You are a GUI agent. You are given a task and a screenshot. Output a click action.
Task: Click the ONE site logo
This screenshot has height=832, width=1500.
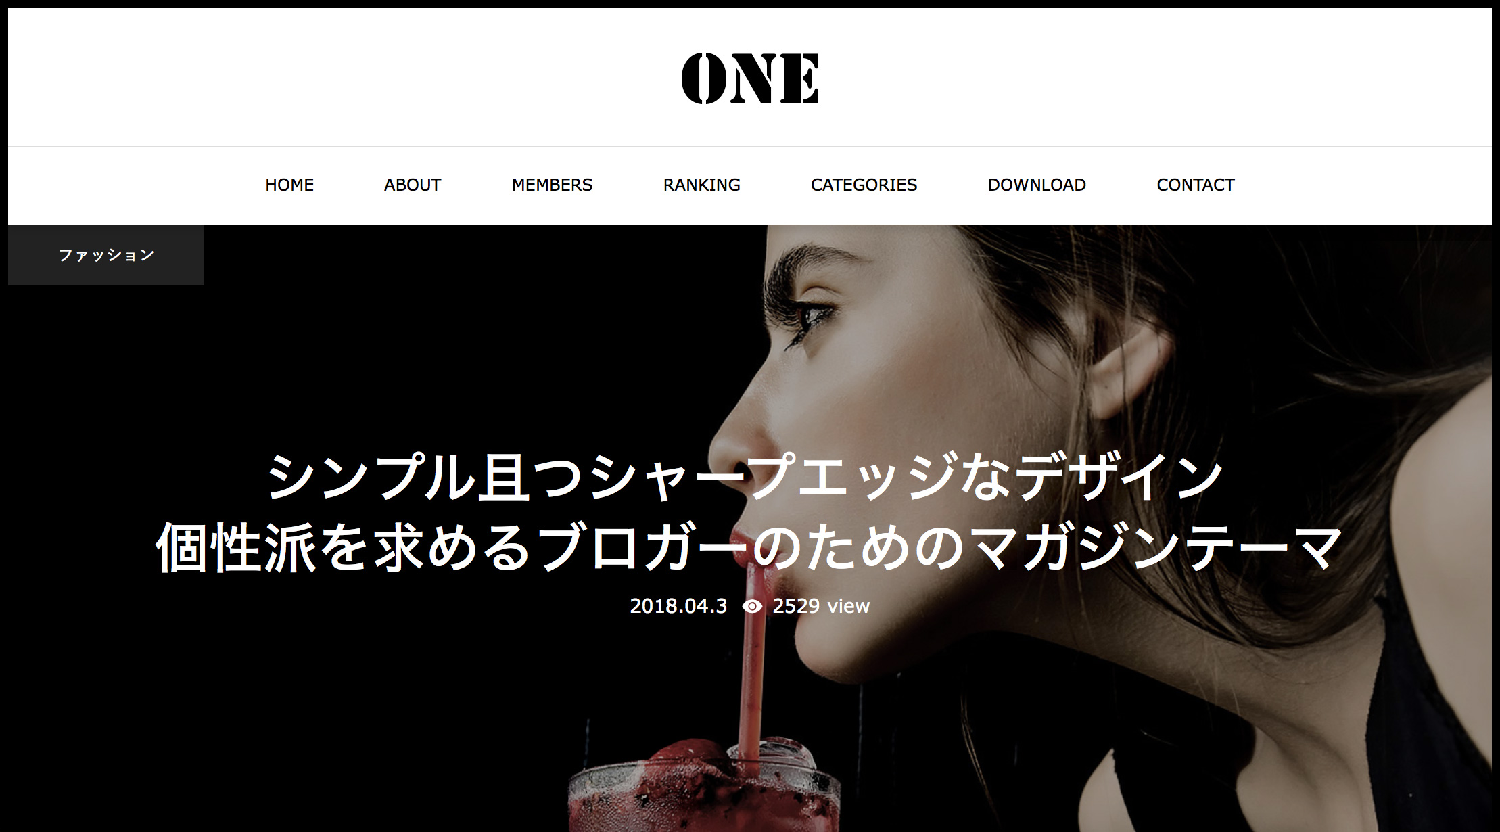pyautogui.click(x=750, y=78)
